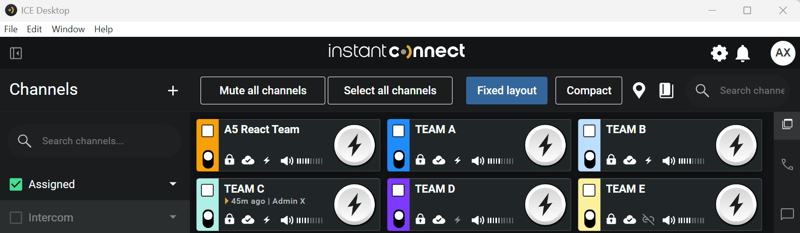800x233 pixels.
Task: Select the A5 React Team checkbox
Action: tap(208, 131)
